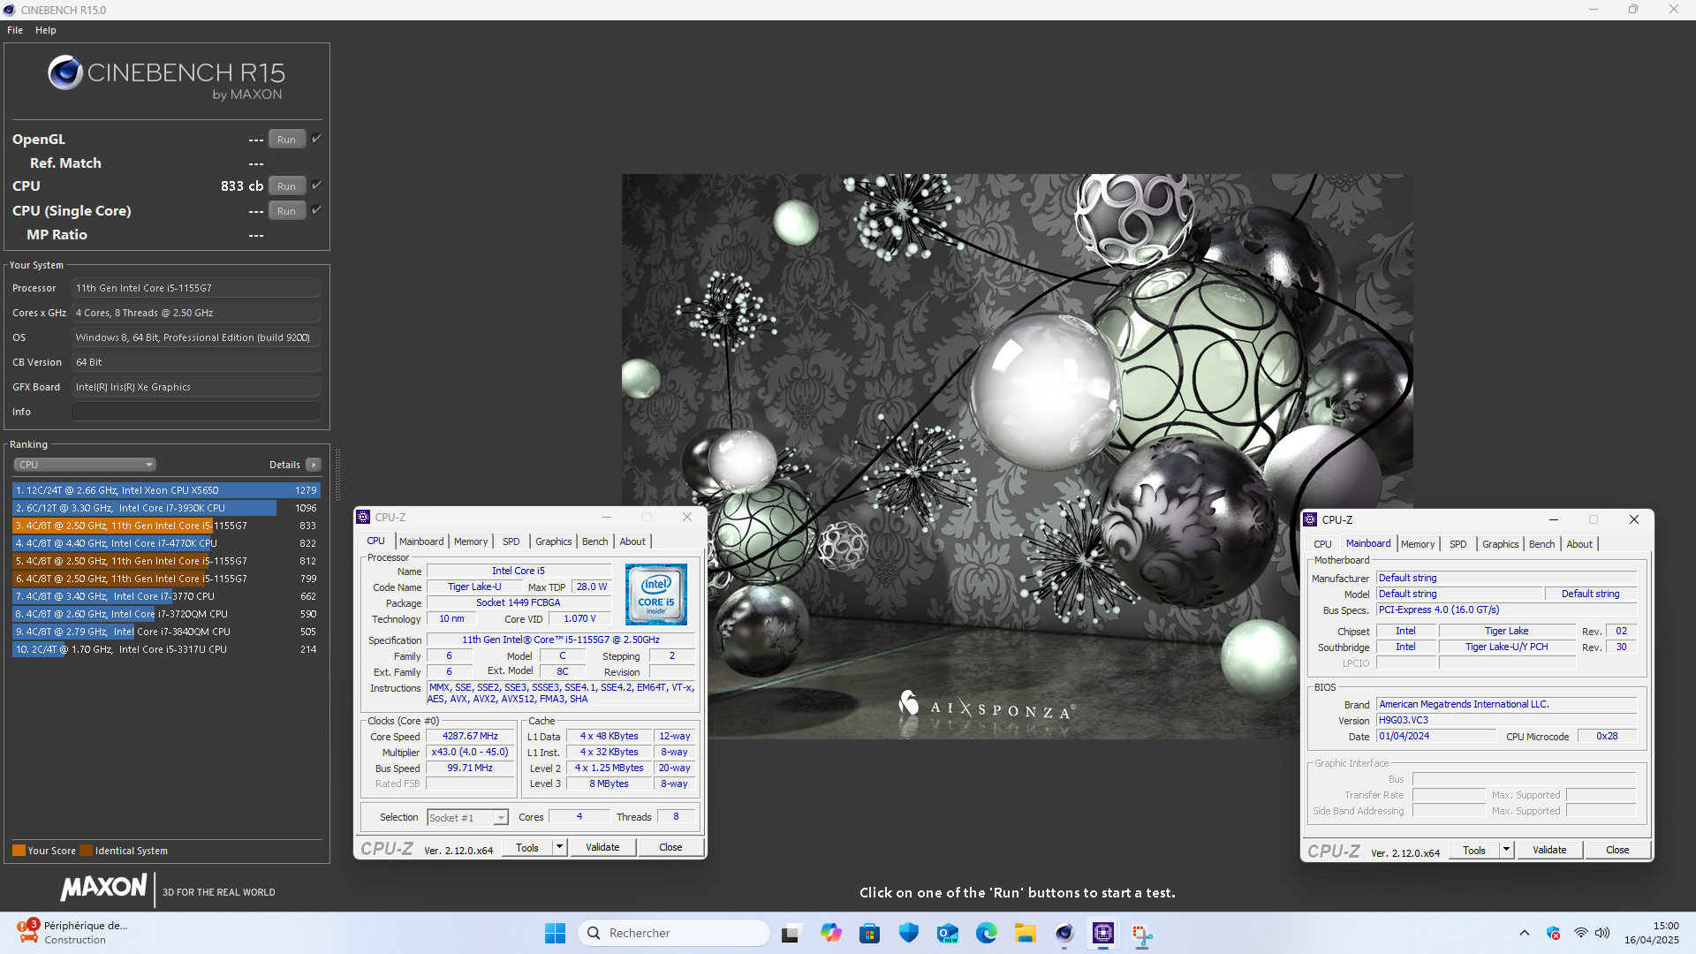Viewport: 1696px width, 954px height.
Task: Click Tools button in left CPU-Z
Action: coord(527,848)
